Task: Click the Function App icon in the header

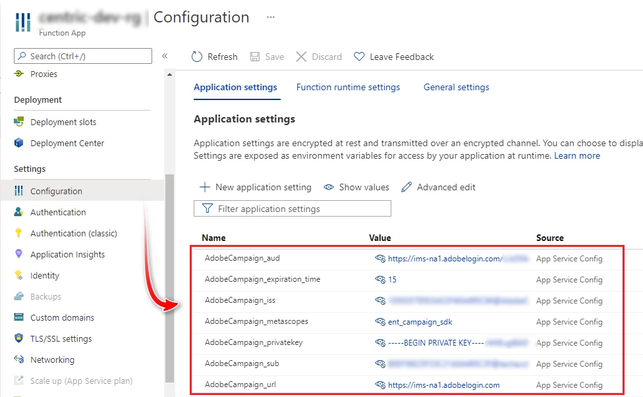Action: [23, 22]
